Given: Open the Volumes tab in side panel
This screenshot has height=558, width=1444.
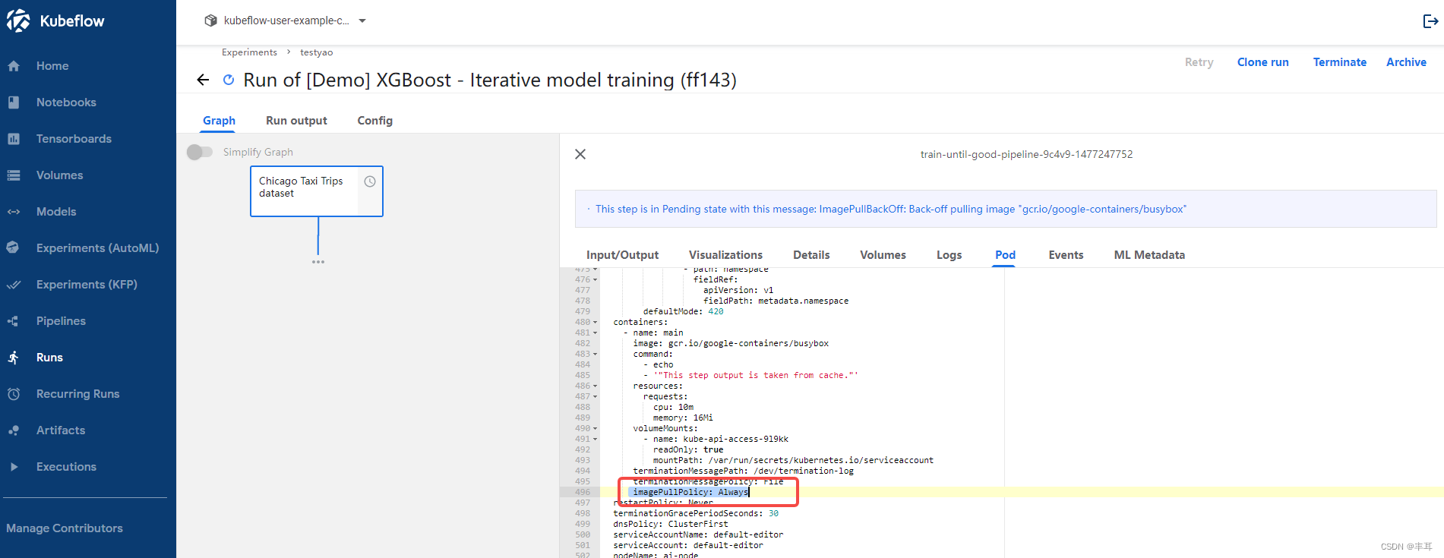Looking at the screenshot, I should coord(883,255).
